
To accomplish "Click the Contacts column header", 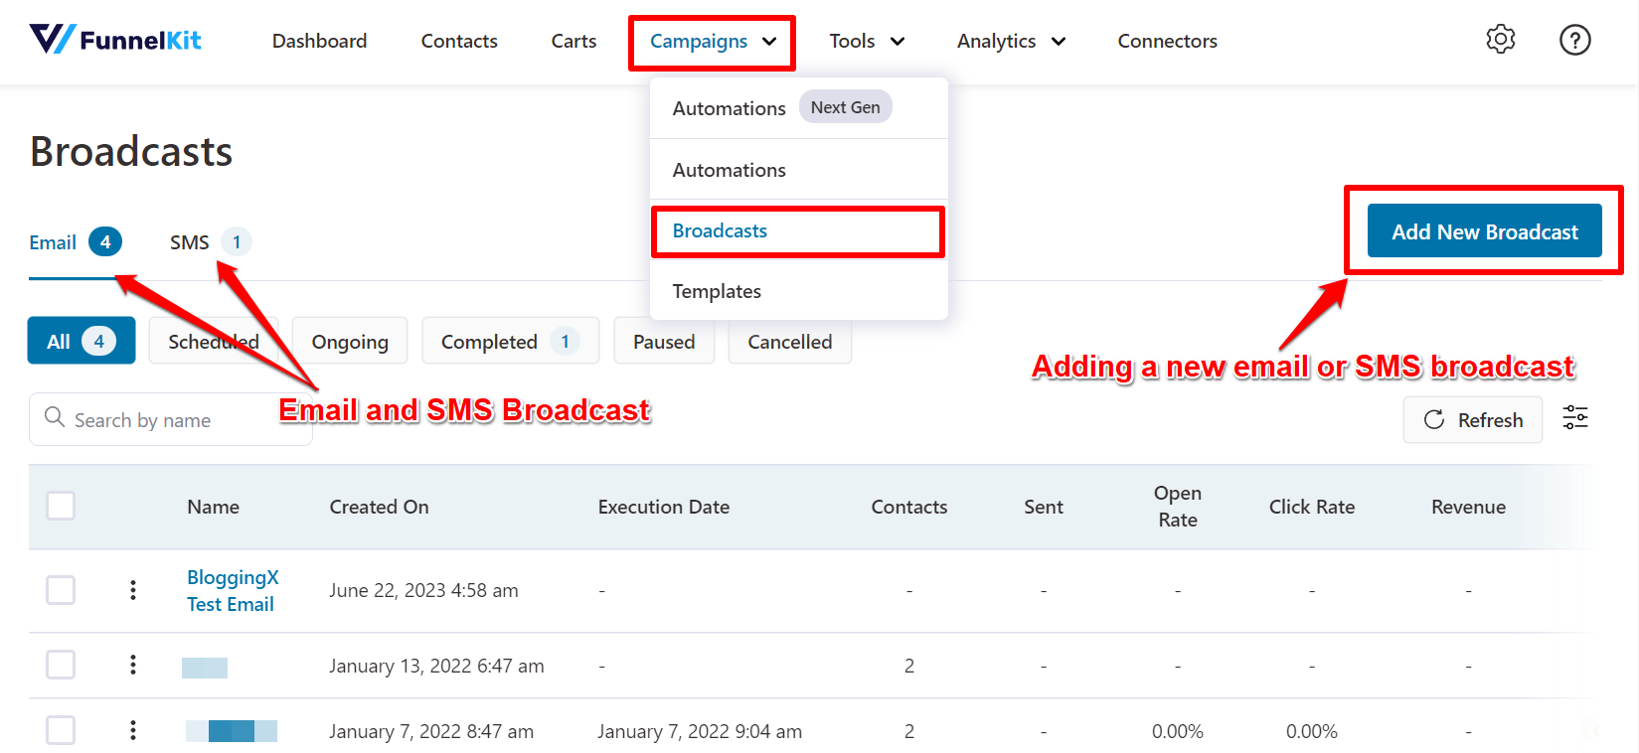I will (x=909, y=507).
